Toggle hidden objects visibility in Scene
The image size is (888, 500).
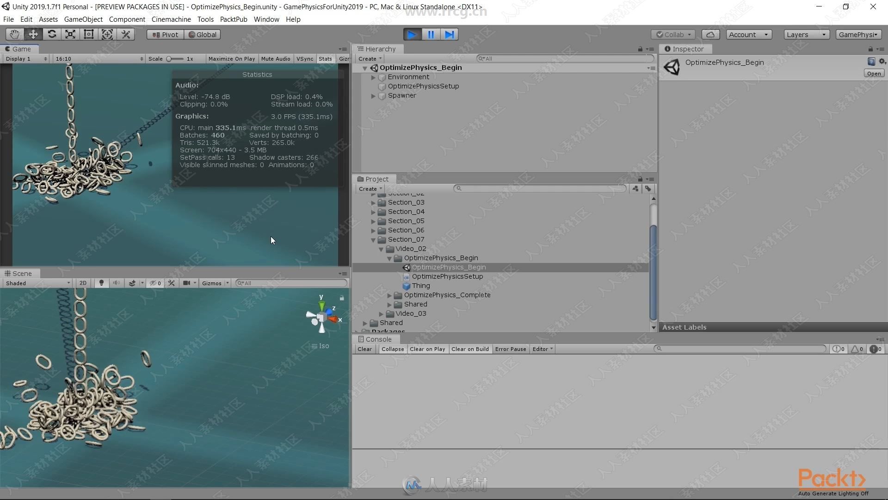click(x=155, y=283)
